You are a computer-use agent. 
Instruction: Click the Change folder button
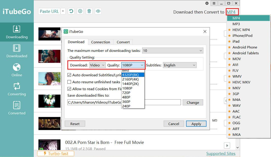(x=193, y=102)
